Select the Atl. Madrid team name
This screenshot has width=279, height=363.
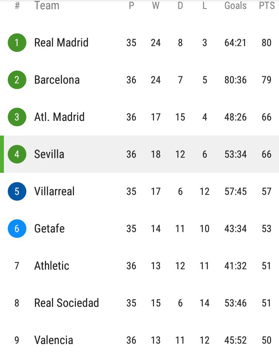coord(59,117)
